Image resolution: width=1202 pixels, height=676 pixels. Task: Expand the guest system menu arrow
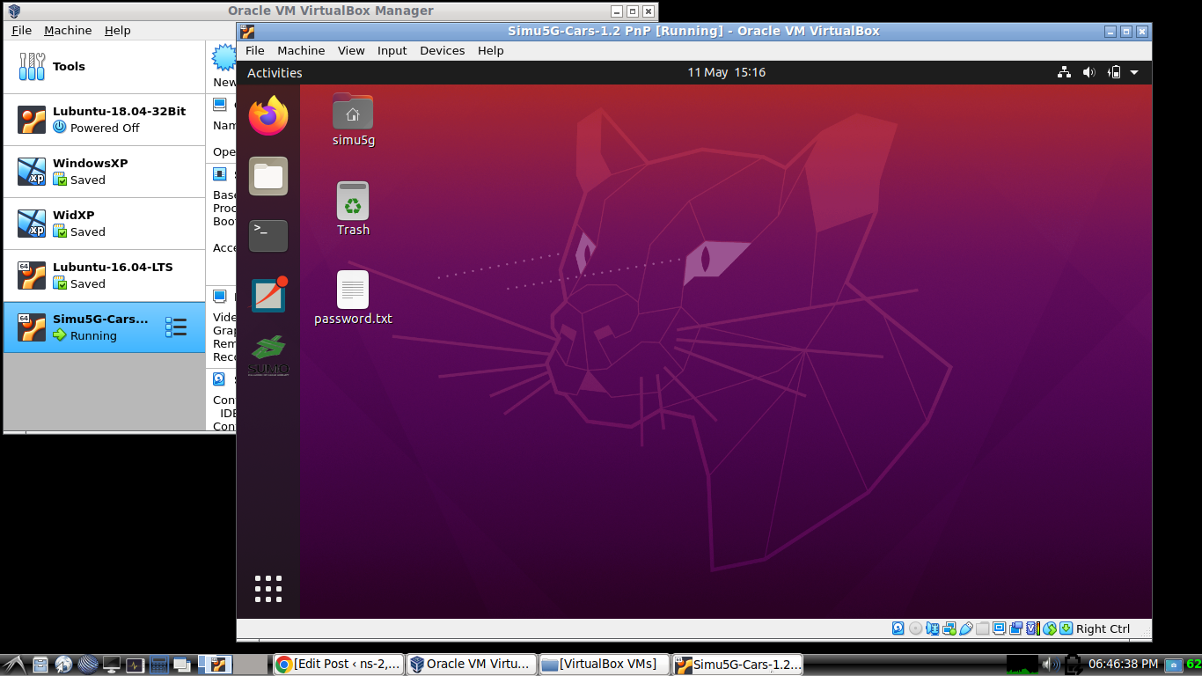pos(1134,72)
